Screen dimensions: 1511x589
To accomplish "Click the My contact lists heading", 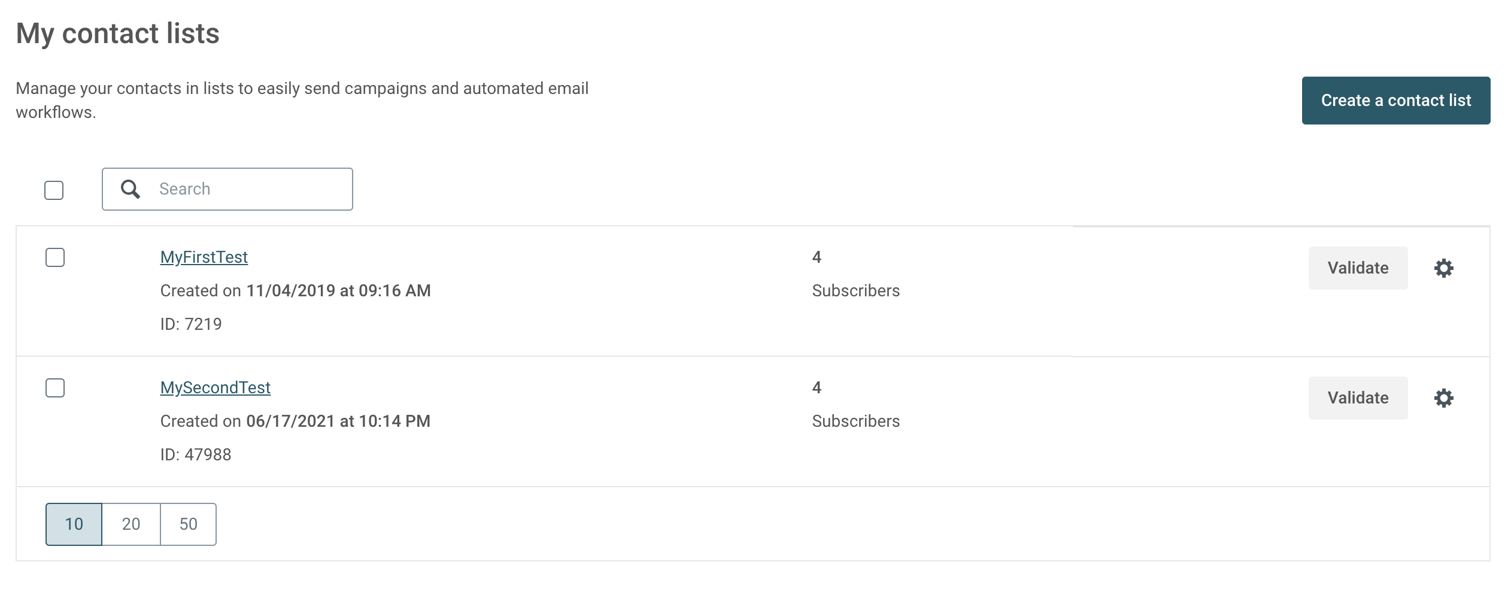I will point(118,34).
